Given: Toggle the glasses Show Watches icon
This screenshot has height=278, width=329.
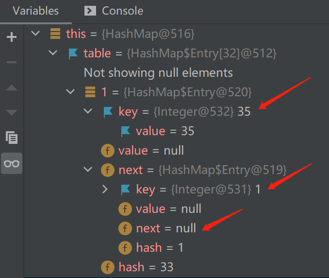Looking at the screenshot, I should click(x=12, y=163).
